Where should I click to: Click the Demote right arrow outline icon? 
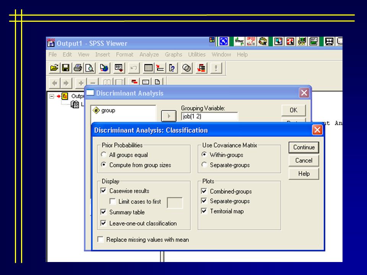point(66,83)
